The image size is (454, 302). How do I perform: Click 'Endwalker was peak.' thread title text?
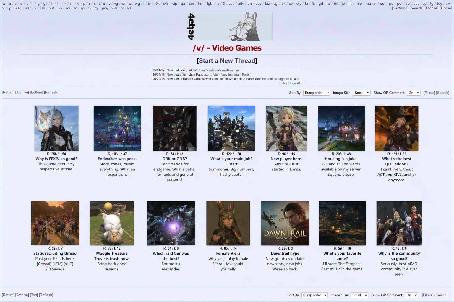click(x=117, y=159)
